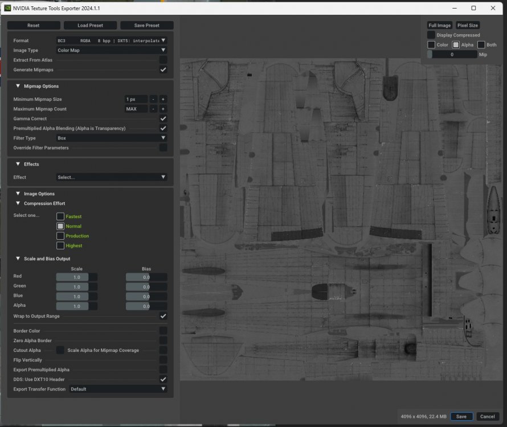Click the Reset button
507x427 pixels.
point(34,25)
